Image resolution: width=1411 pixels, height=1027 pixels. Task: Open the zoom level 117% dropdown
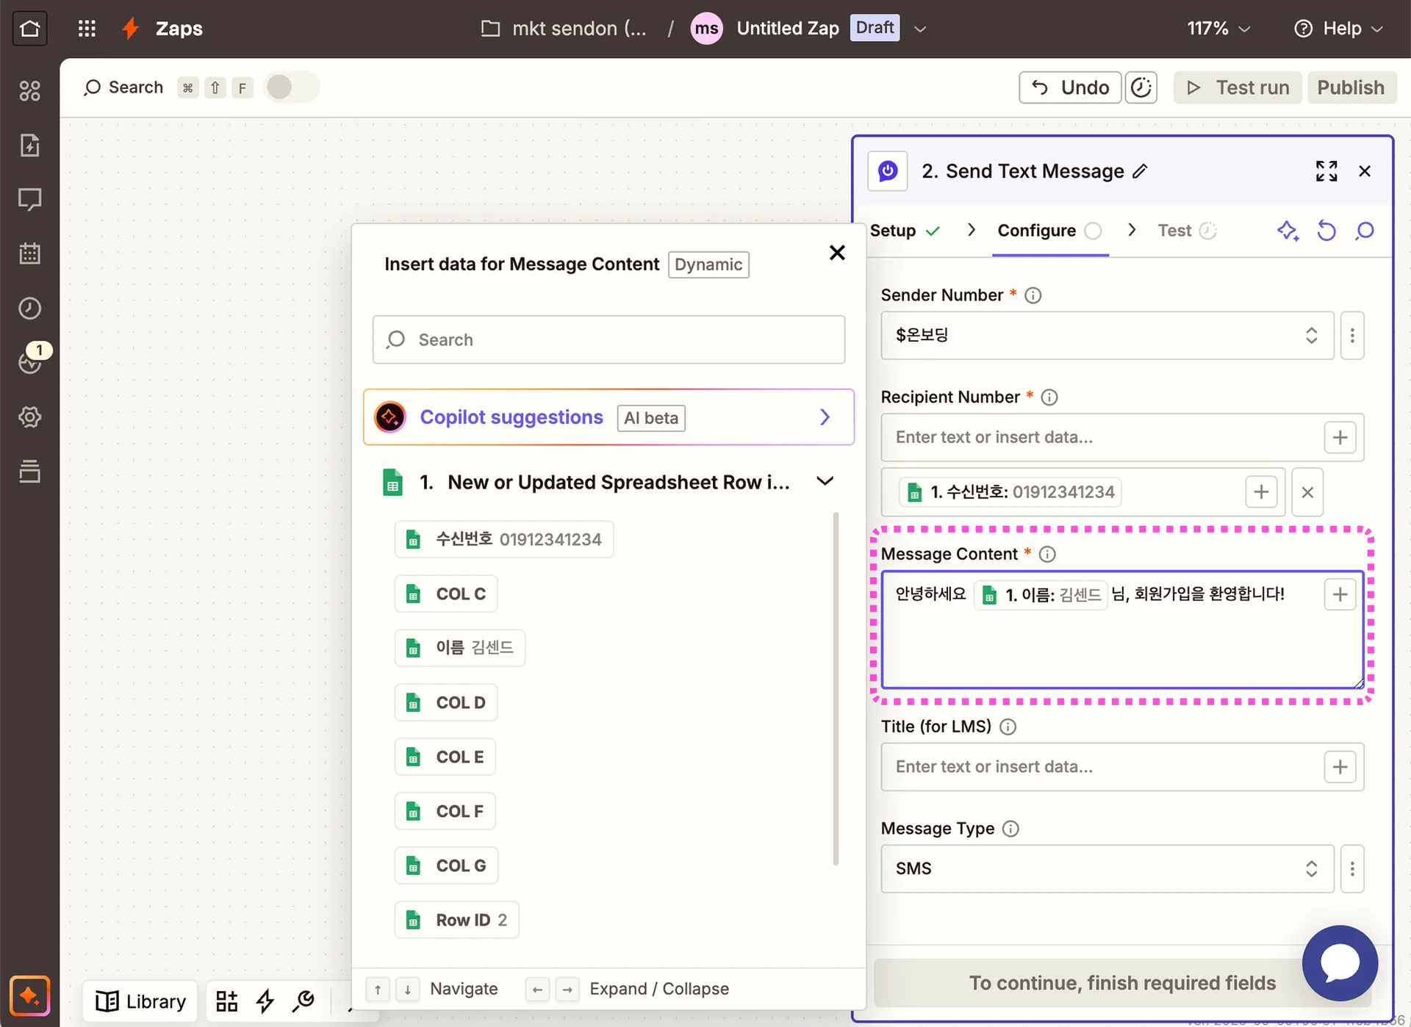(1218, 29)
